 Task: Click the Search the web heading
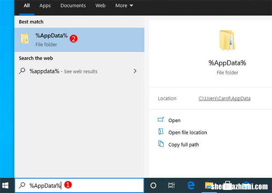tap(36, 58)
